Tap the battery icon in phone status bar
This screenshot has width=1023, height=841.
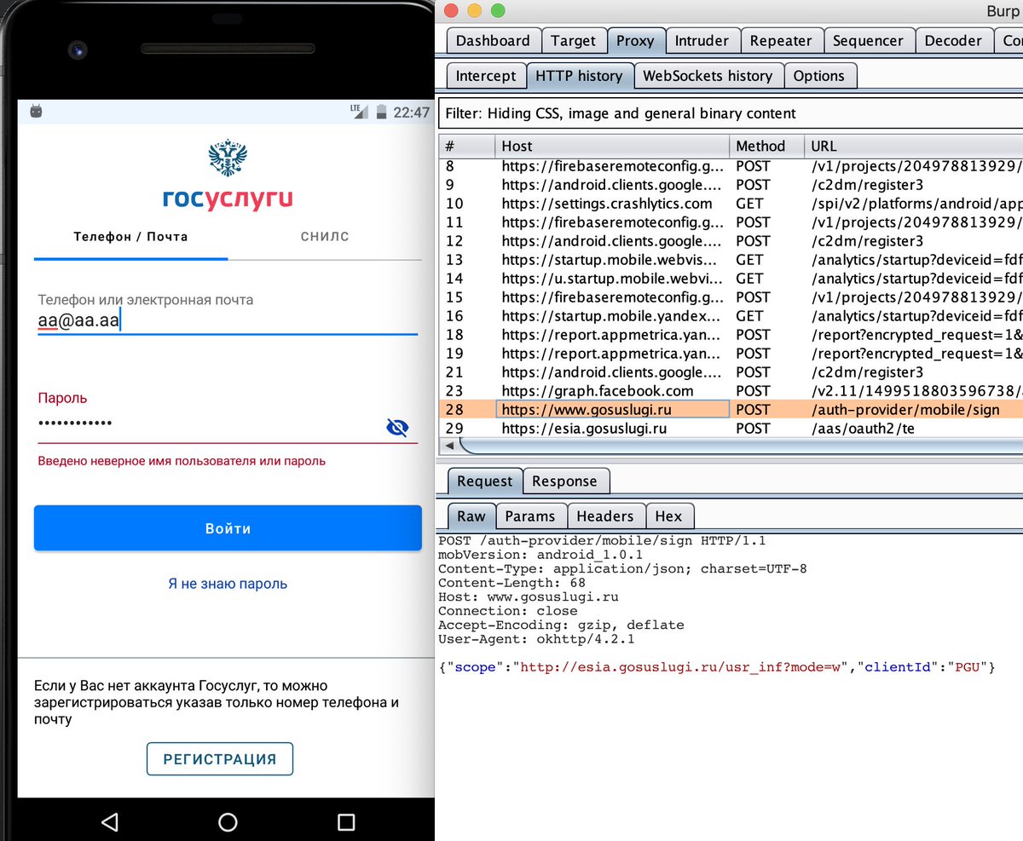tap(381, 111)
